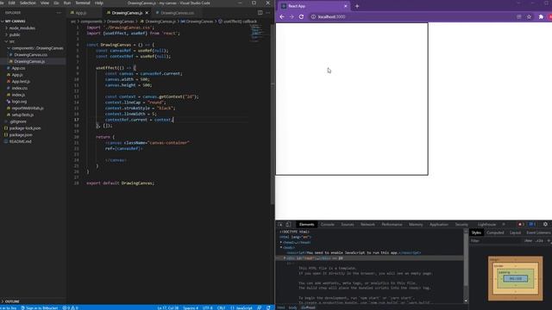552x310 pixels.
Task: Switch to DevTools Application tab
Action: pos(439,224)
